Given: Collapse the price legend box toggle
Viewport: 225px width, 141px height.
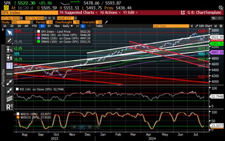Looking at the screenshot, I should coord(36,31).
